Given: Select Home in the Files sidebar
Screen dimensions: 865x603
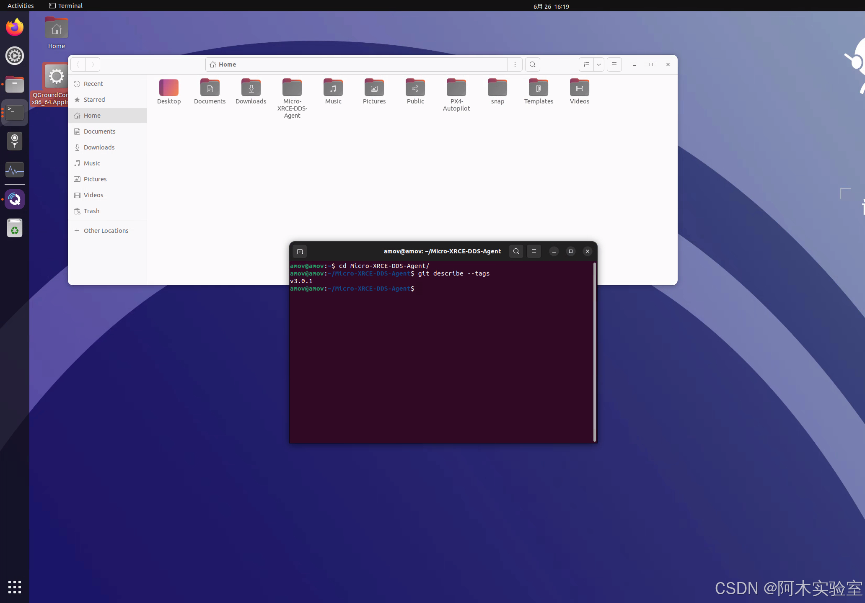Looking at the screenshot, I should (x=107, y=116).
